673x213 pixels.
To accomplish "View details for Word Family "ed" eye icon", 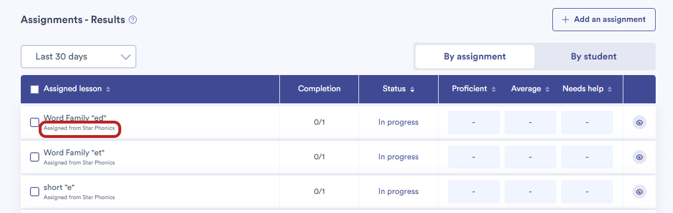I will click(x=639, y=122).
